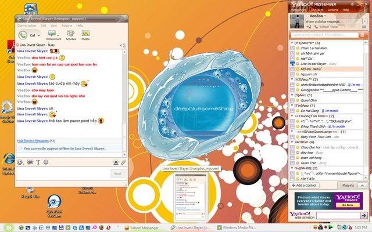
Task: Open the status message history dropdown
Action: coord(364,21)
